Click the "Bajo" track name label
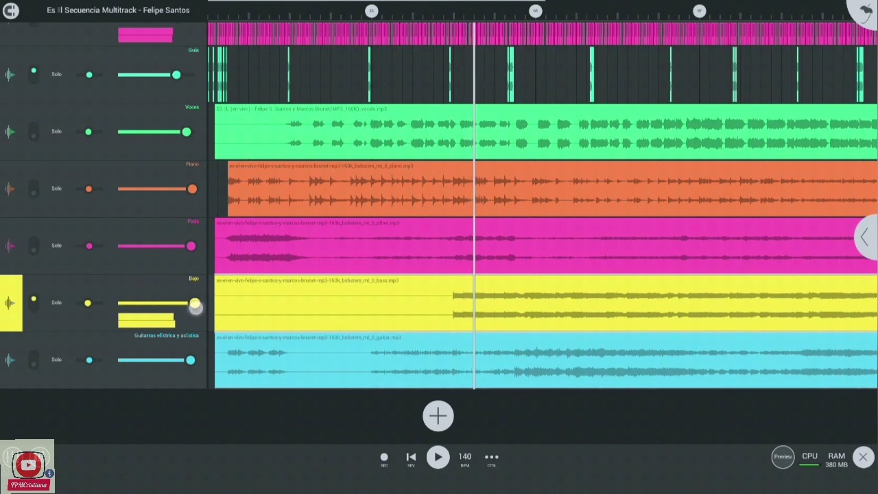 pos(193,279)
